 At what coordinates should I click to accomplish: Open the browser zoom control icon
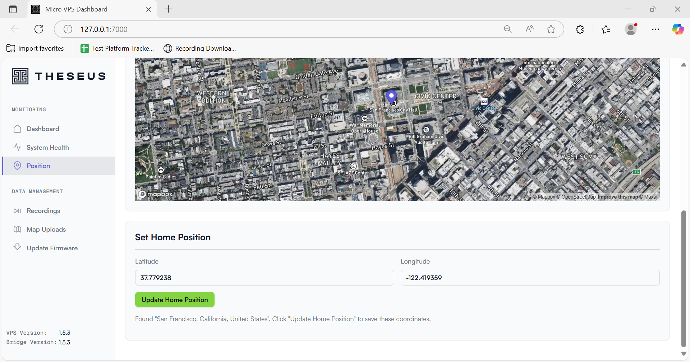click(507, 29)
